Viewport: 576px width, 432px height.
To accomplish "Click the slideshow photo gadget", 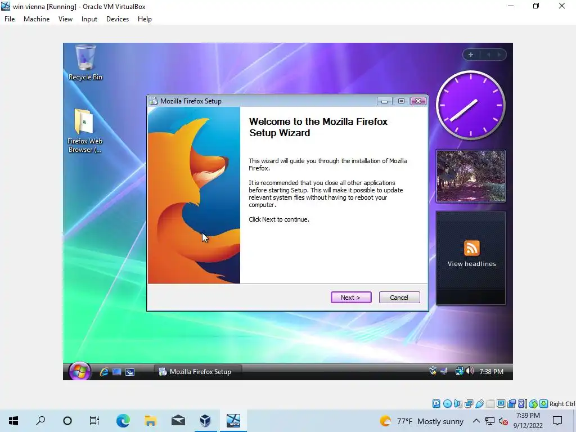I will tap(471, 175).
